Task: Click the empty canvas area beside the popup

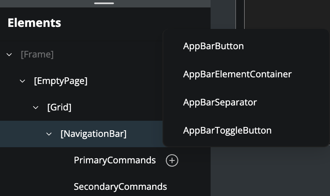Action: click(286, 14)
